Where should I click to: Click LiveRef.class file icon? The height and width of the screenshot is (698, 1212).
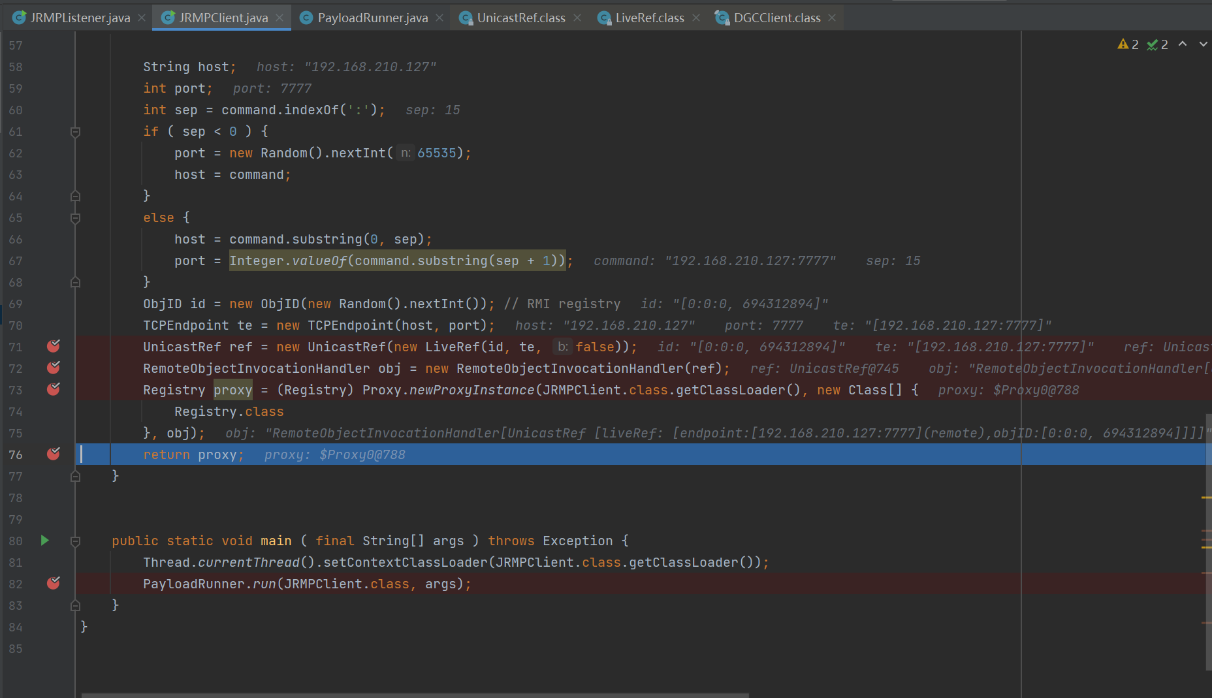(x=604, y=18)
